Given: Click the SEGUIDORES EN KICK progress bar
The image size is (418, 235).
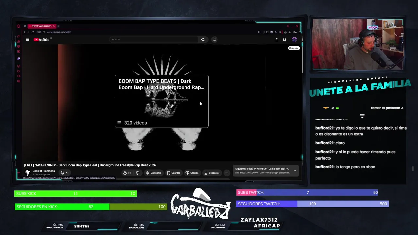Looking at the screenshot, I should [91, 207].
